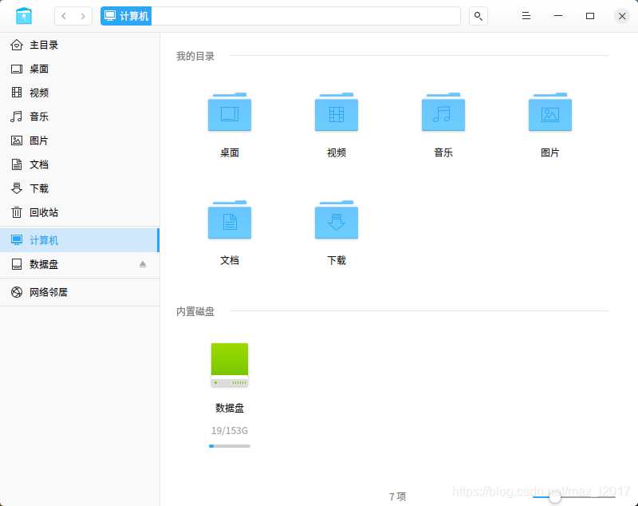The width and height of the screenshot is (638, 506).
Task: Adjust the icon size zoom slider handle
Action: (x=554, y=496)
